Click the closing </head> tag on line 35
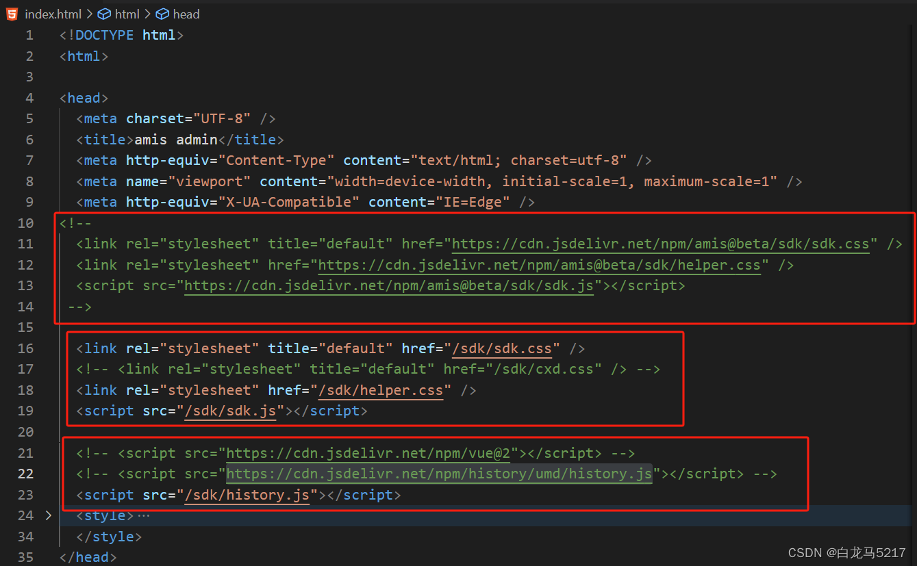The image size is (917, 566). [x=88, y=557]
